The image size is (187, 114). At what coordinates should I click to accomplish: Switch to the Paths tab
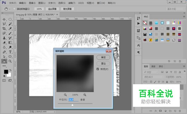[x=161, y=66]
